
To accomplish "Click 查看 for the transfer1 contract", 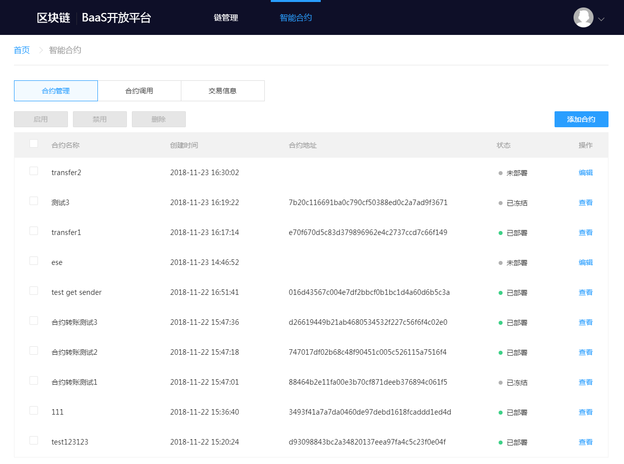I will point(586,232).
